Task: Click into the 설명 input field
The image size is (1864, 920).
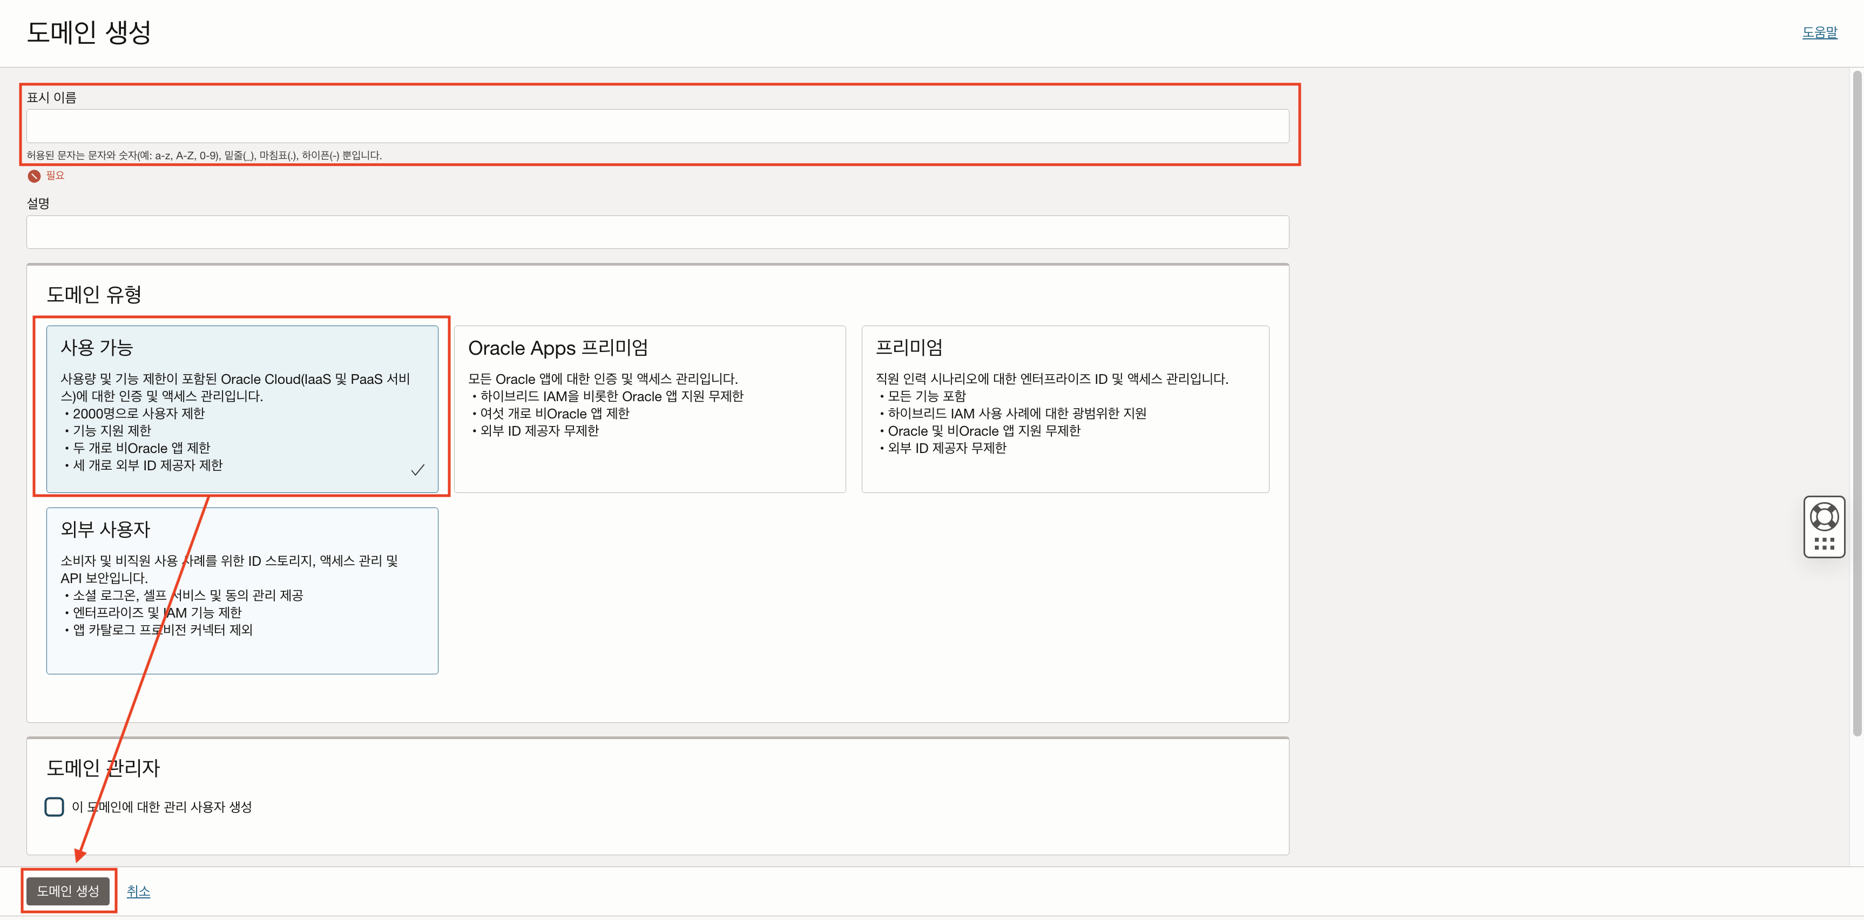Action: pos(657,232)
